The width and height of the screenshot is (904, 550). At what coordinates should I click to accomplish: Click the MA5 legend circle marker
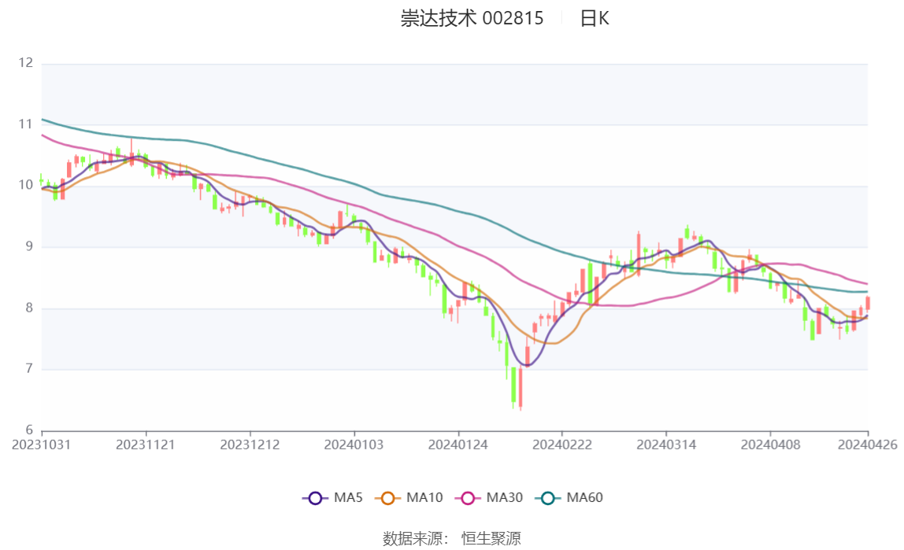[x=315, y=498]
